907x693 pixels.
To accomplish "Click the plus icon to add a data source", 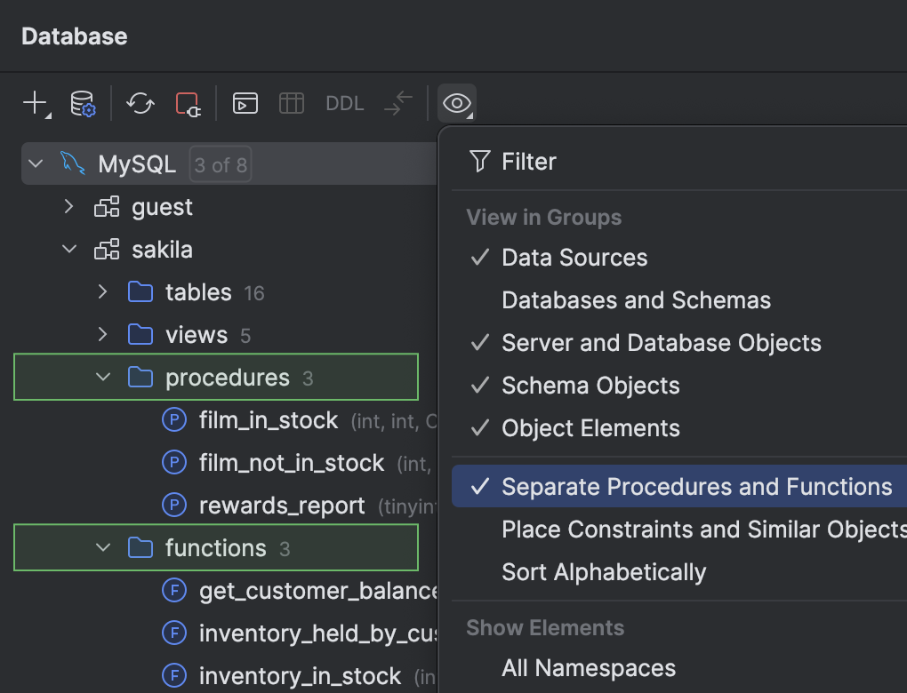I will tap(28, 103).
